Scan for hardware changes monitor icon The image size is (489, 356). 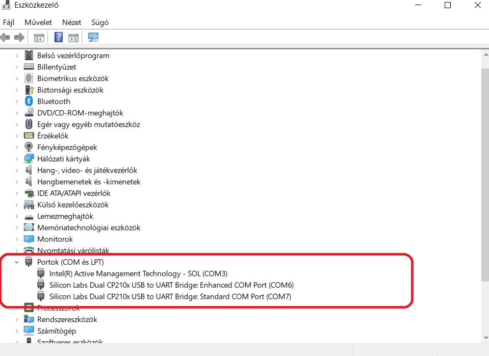point(93,37)
